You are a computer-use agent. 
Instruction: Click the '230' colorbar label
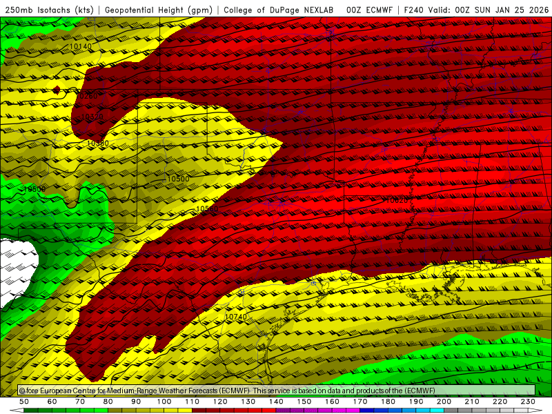click(x=528, y=402)
